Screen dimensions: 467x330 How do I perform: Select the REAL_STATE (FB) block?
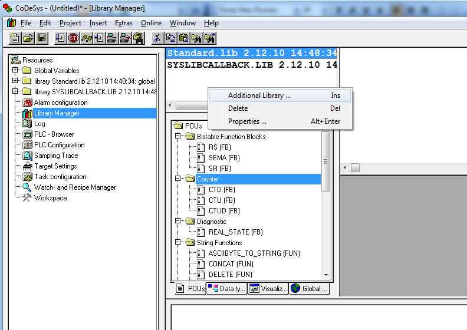[236, 232]
